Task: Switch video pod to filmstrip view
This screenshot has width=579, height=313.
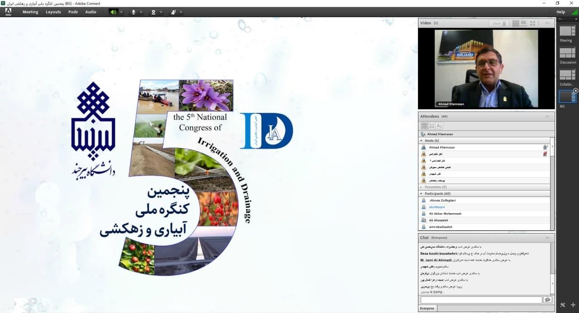Action: coord(523,23)
